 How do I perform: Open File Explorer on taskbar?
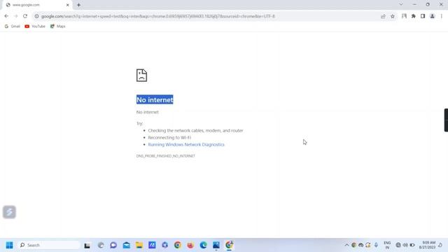pos(139,245)
